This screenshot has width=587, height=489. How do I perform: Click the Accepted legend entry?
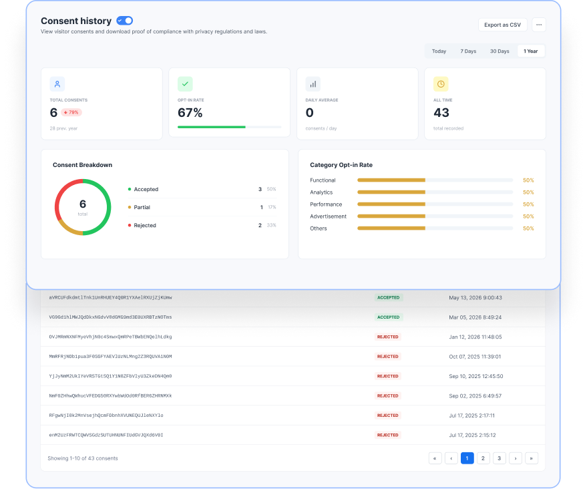tap(202, 189)
